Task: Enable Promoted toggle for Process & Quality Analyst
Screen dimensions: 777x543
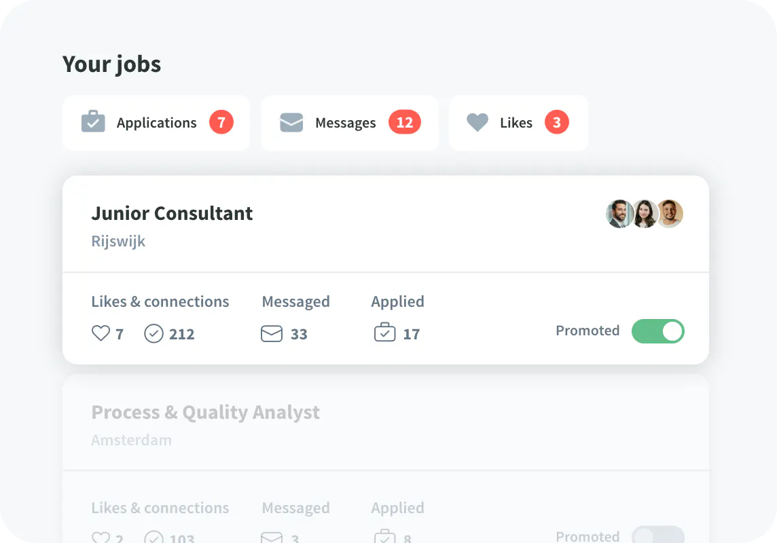Action: [657, 536]
